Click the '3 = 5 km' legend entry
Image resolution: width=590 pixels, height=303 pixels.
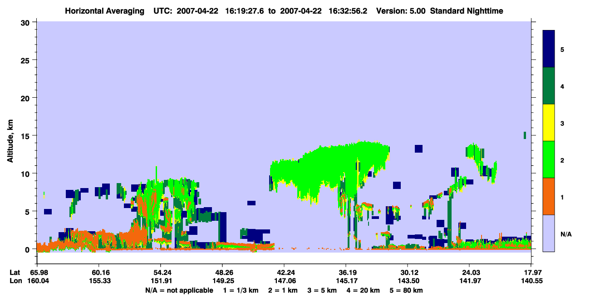323,290
